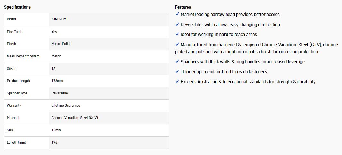Select the Offset value 13
342x155 pixels.
(53, 69)
